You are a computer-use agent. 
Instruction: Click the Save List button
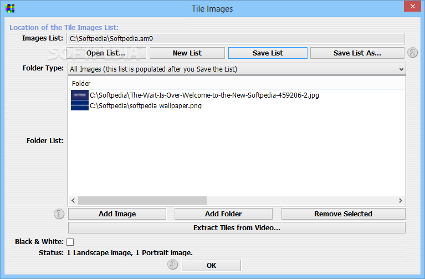pos(268,53)
